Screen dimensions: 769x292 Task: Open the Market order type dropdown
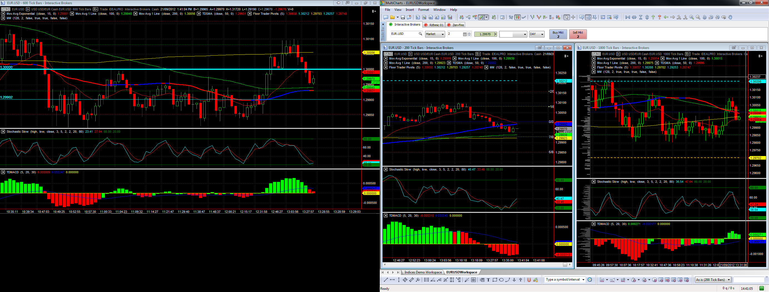coord(435,34)
